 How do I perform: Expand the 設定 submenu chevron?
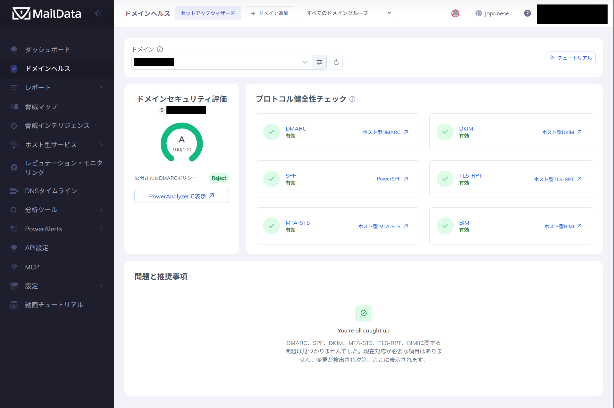[x=101, y=286]
